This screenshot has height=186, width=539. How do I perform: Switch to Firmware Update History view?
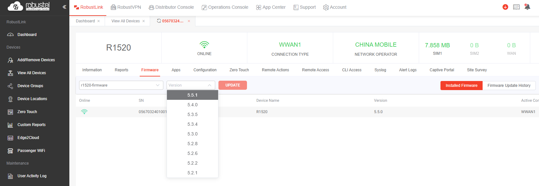(x=509, y=86)
